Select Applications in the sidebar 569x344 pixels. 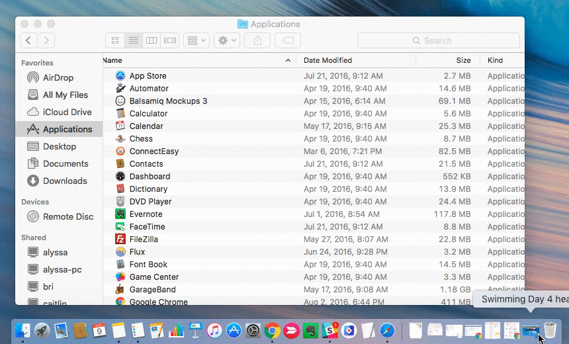(59, 129)
